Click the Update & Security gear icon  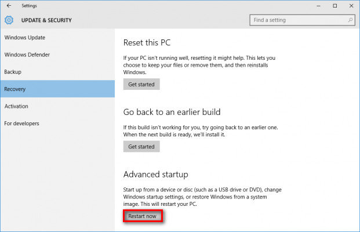(x=9, y=20)
